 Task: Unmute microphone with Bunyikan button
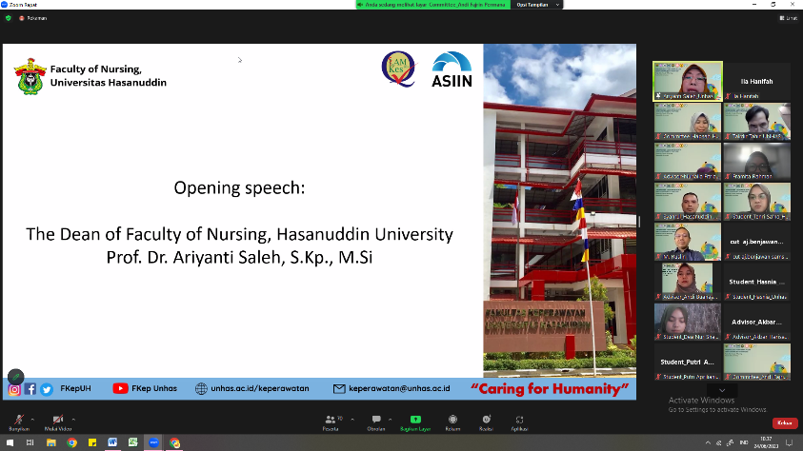[x=16, y=420]
